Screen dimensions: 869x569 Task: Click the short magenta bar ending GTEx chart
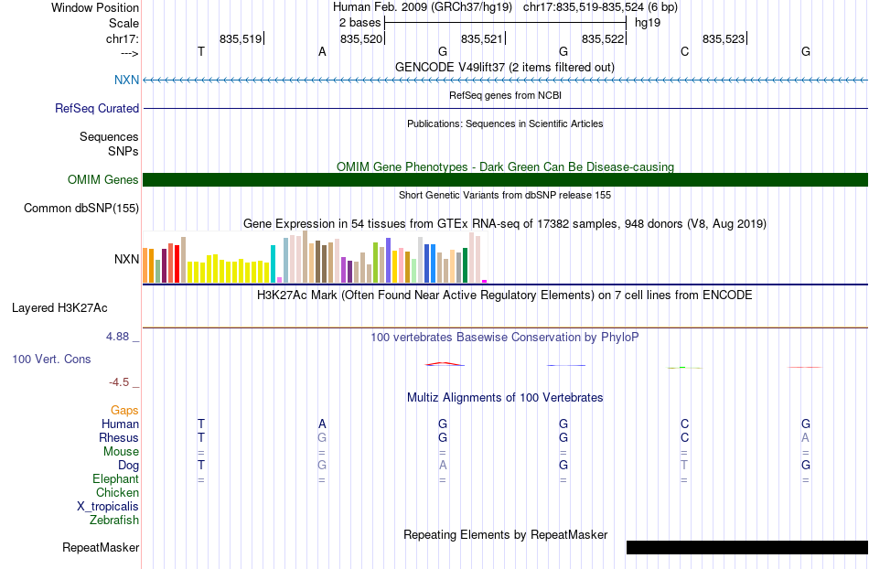point(485,282)
